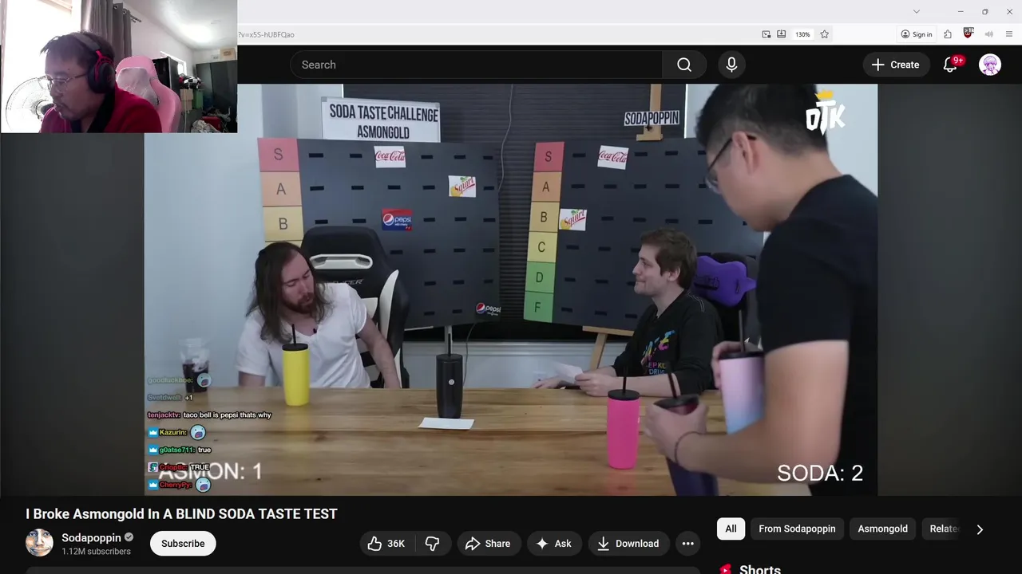1022x574 pixels.
Task: Click the install app icon in the address bar
Action: pos(782,34)
